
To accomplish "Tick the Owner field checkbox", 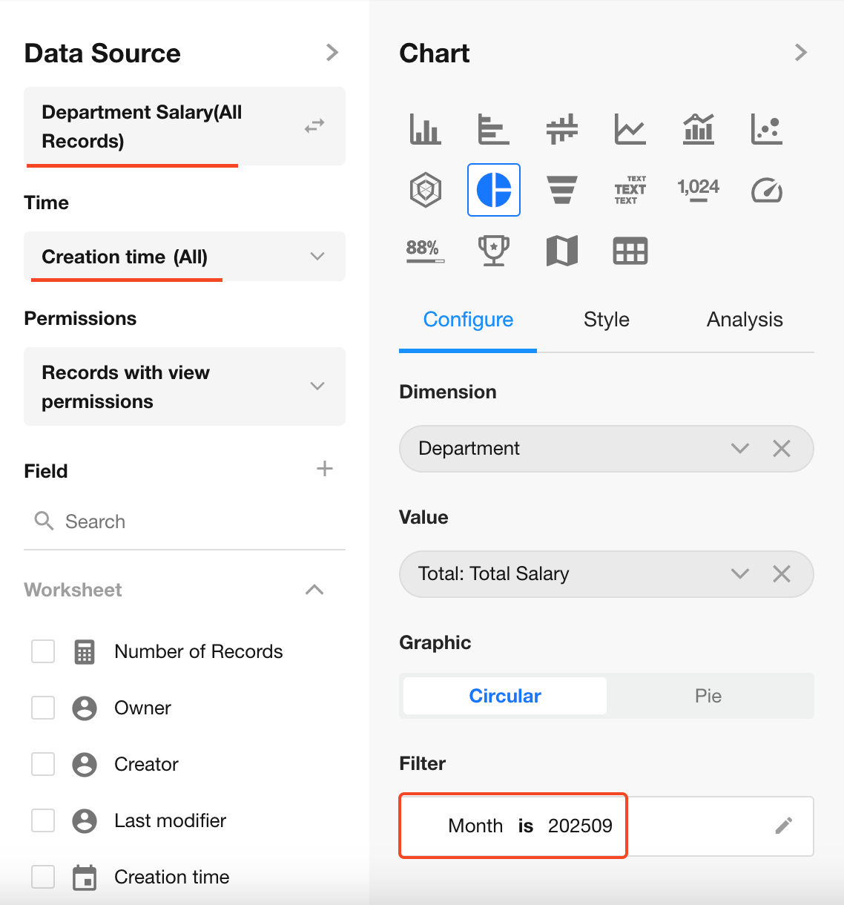I will tap(43, 708).
